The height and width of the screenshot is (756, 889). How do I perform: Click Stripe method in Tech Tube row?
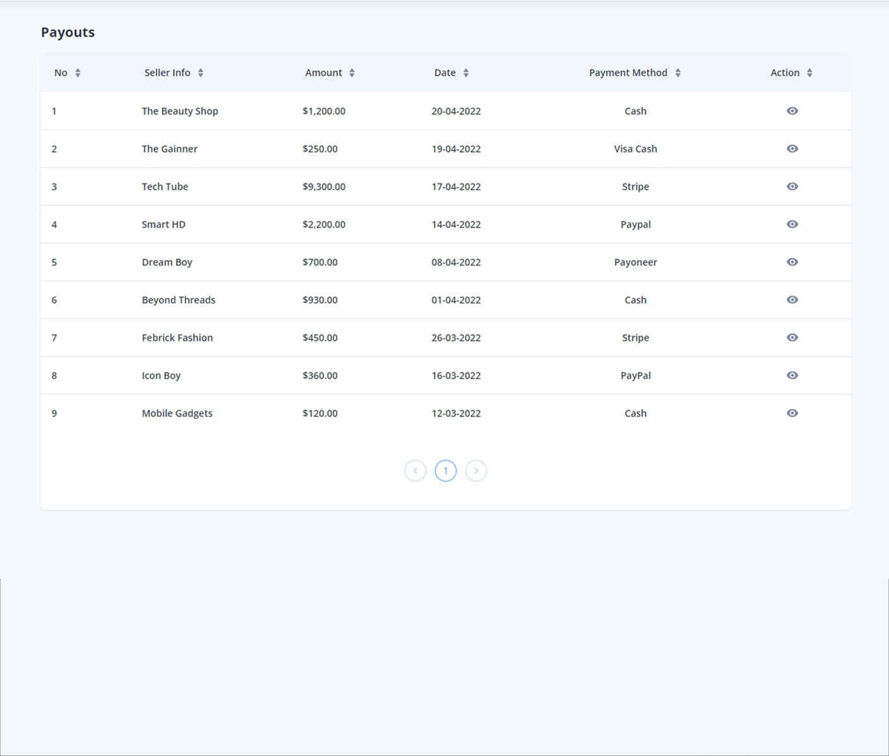point(636,187)
